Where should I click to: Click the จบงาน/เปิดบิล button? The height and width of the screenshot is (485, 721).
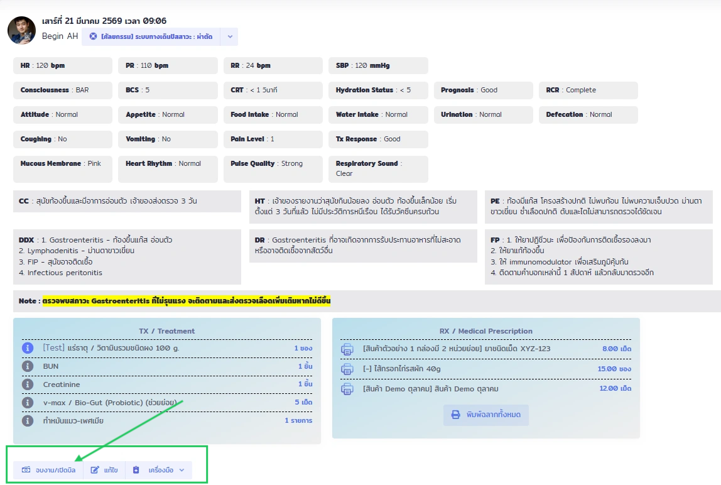click(x=48, y=470)
